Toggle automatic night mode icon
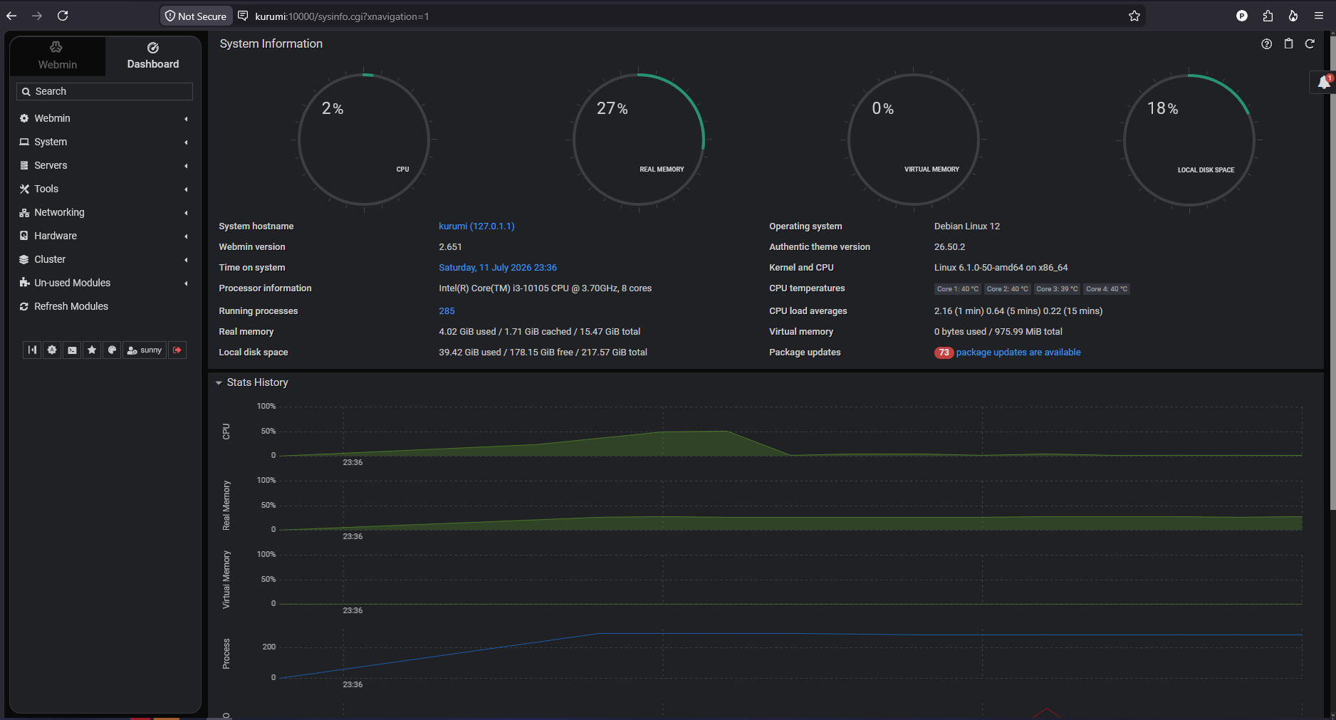The height and width of the screenshot is (720, 1336). point(52,350)
